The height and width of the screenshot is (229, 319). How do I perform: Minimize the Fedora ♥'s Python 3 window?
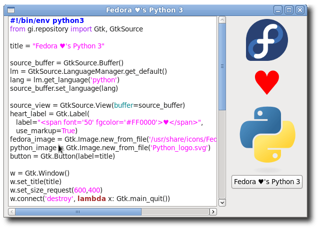[x=277, y=10]
